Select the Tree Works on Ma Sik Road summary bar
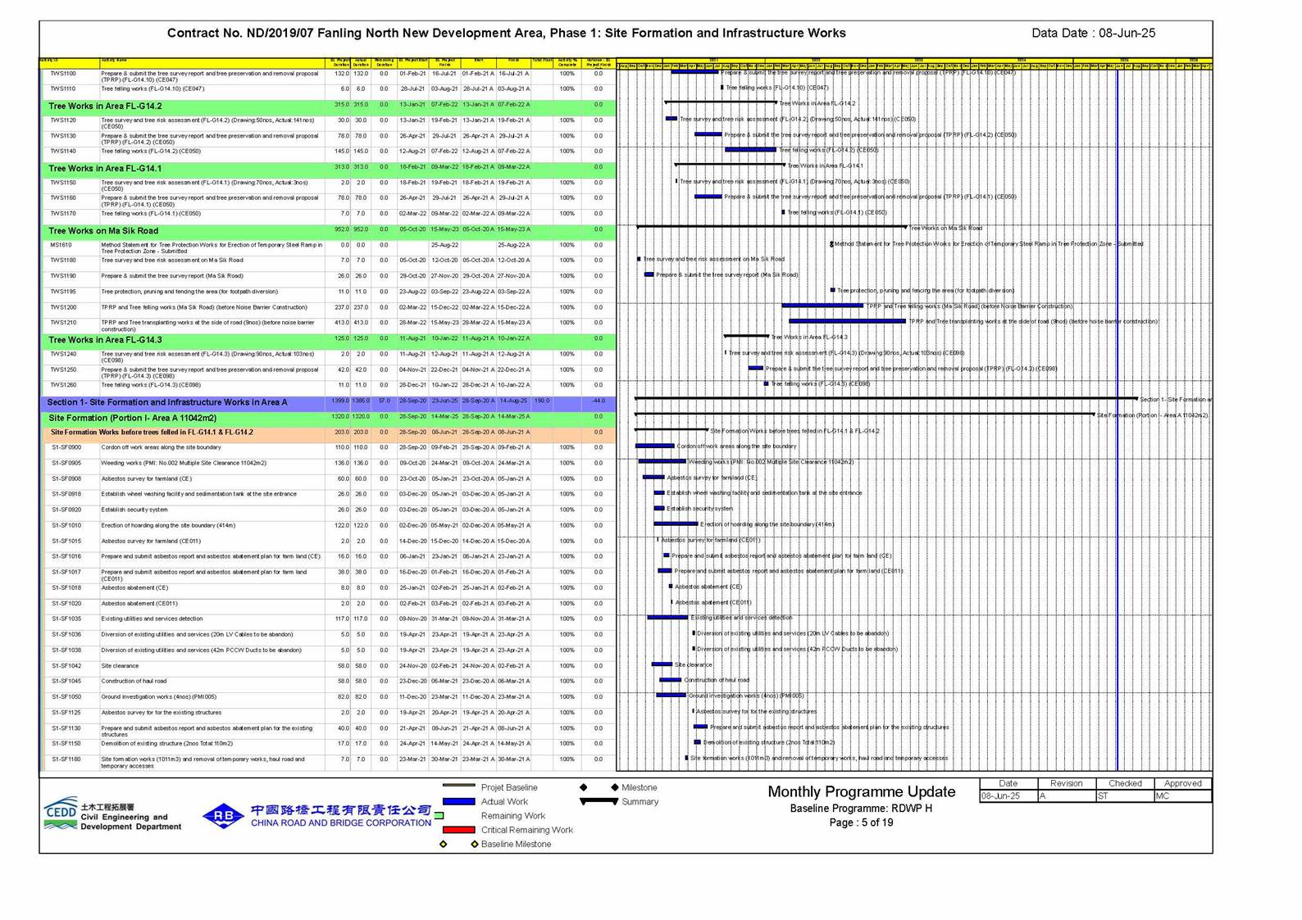Image resolution: width=1302 pixels, height=920 pixels. [x=772, y=227]
